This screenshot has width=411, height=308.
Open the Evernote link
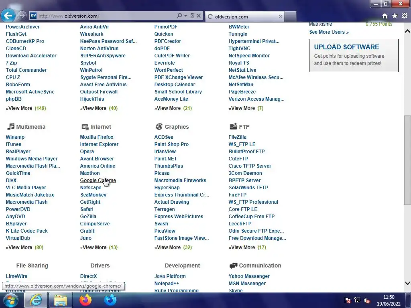coord(164,63)
